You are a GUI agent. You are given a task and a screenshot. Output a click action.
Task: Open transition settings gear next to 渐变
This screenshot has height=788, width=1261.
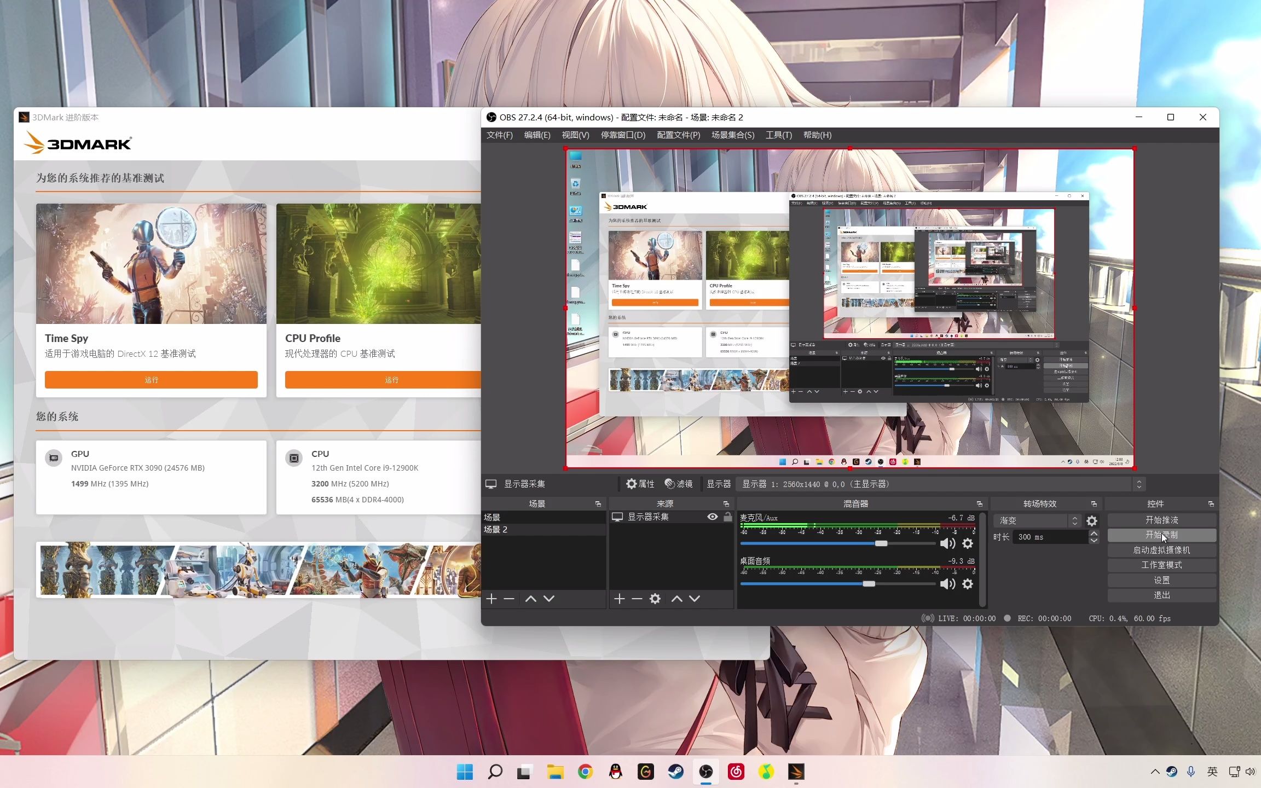click(x=1092, y=521)
